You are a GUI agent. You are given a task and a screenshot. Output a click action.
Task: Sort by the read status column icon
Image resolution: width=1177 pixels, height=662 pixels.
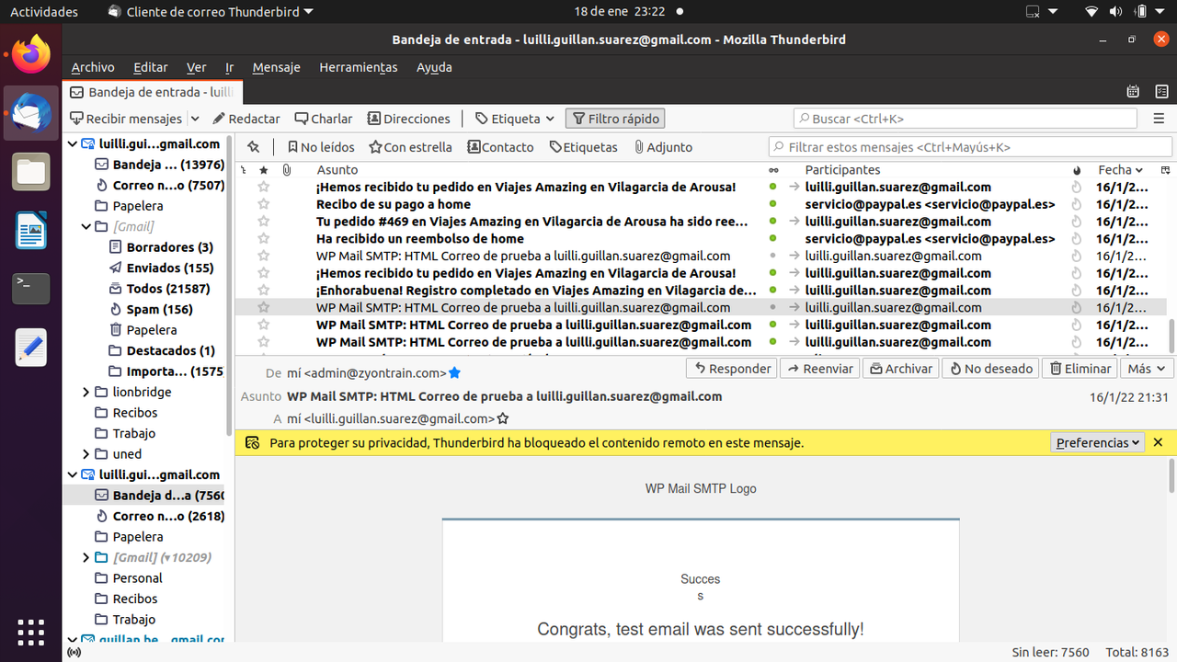click(773, 170)
